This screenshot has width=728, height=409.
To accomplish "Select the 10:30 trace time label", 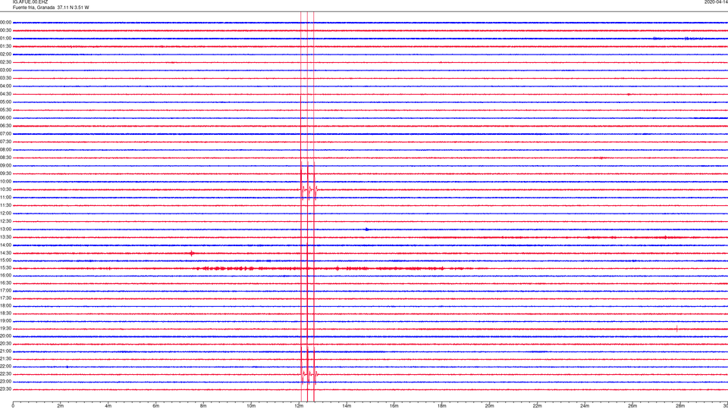I will pyautogui.click(x=5, y=189).
